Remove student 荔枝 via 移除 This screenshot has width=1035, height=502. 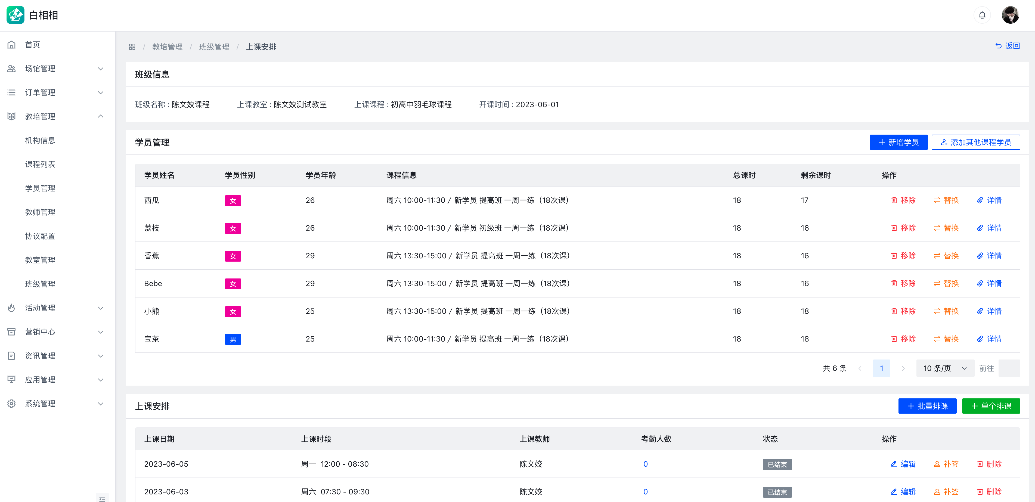(x=903, y=228)
